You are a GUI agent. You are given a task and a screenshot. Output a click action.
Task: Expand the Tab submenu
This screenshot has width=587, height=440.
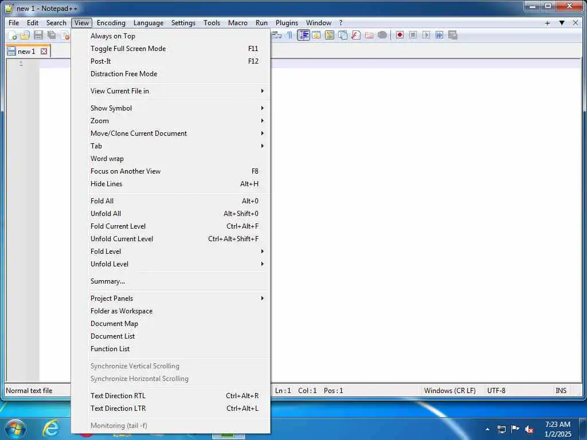[x=171, y=146]
